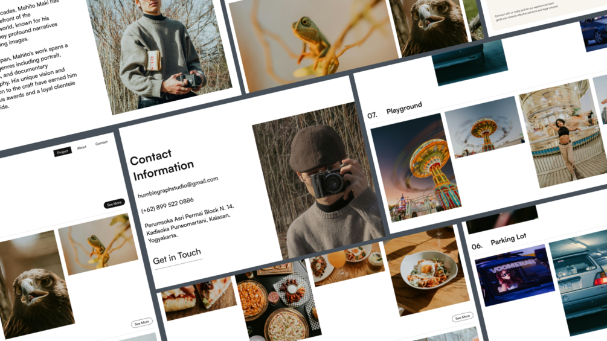The width and height of the screenshot is (607, 341).
Task: Open the Voomerang car window photo
Action: pos(515,275)
